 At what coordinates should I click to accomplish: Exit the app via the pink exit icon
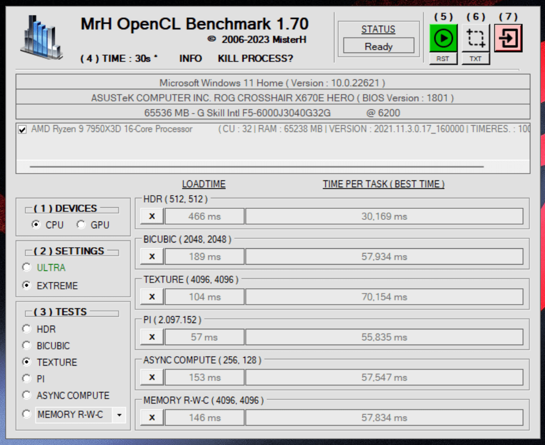[508, 38]
